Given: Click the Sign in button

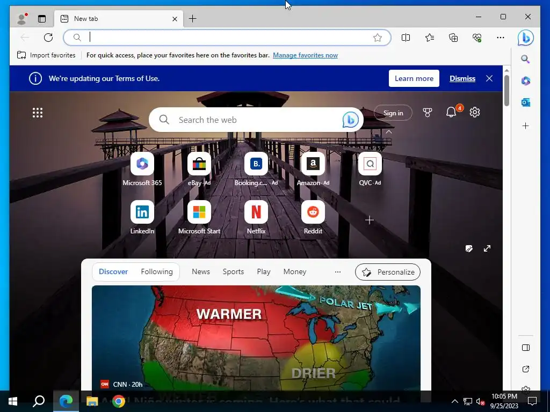Looking at the screenshot, I should coord(393,113).
